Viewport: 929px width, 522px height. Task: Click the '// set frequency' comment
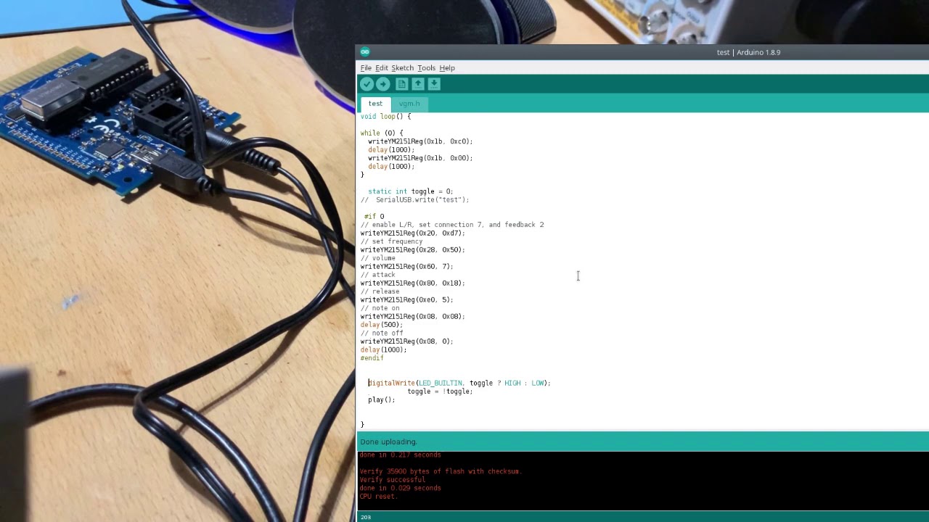391,241
